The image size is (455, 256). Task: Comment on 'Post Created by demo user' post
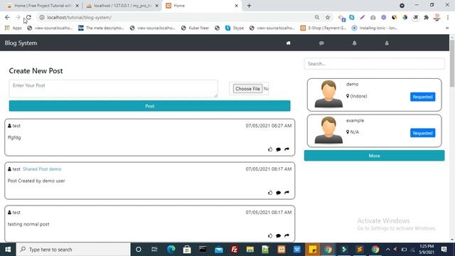(x=278, y=193)
